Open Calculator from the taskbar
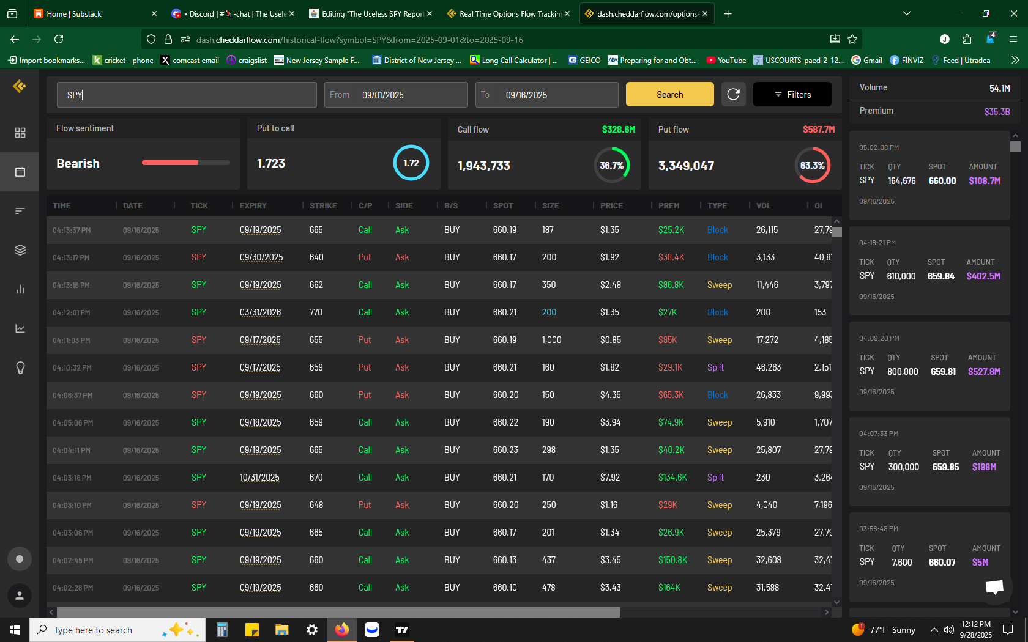 (222, 630)
